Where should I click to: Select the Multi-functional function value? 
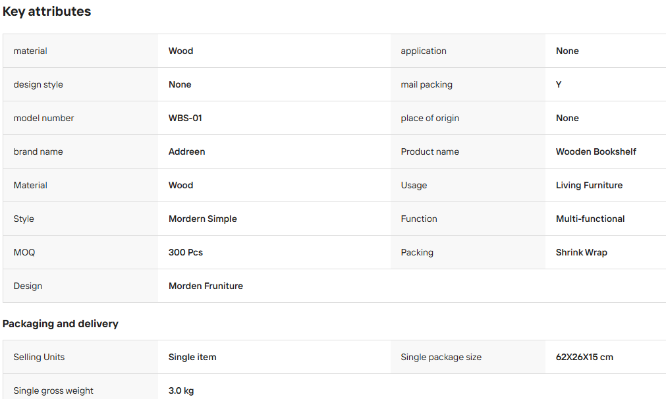(x=590, y=219)
